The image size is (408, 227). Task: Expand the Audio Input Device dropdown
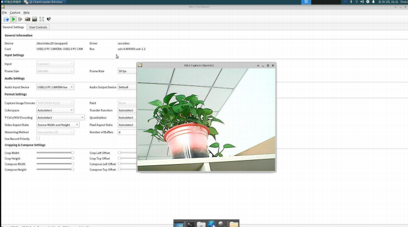point(55,87)
